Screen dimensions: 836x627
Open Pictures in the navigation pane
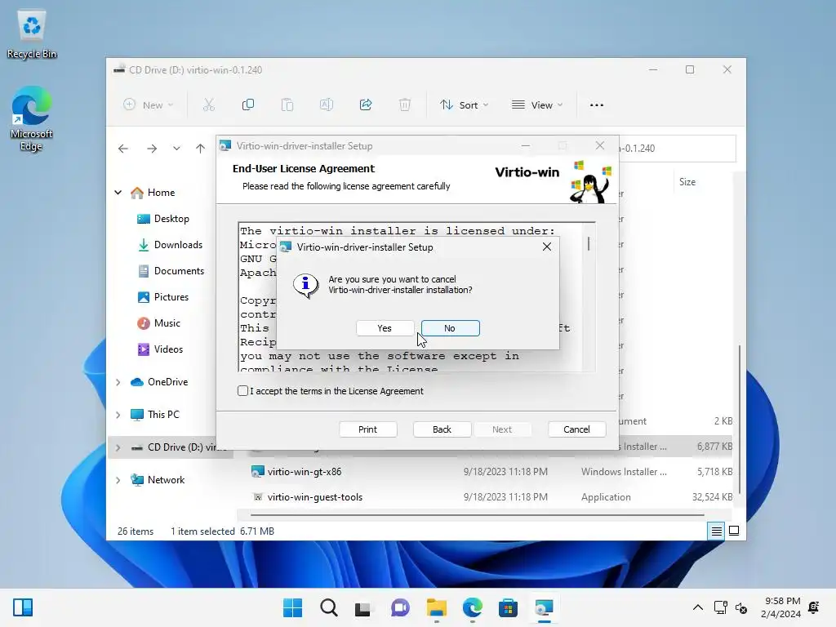click(x=171, y=297)
